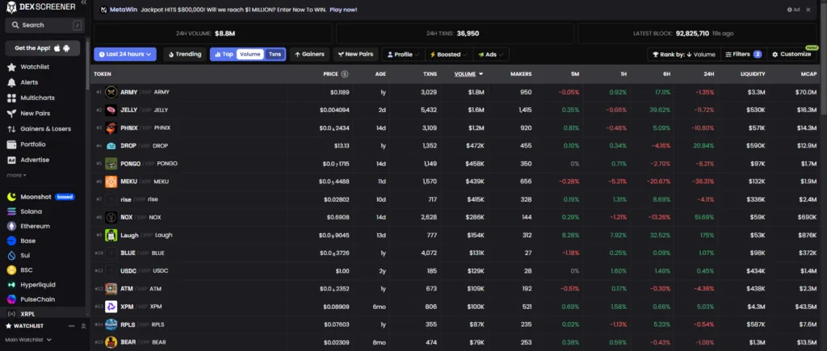827x351 pixels.
Task: Open Main Watchlist dropdown
Action: coord(28,340)
